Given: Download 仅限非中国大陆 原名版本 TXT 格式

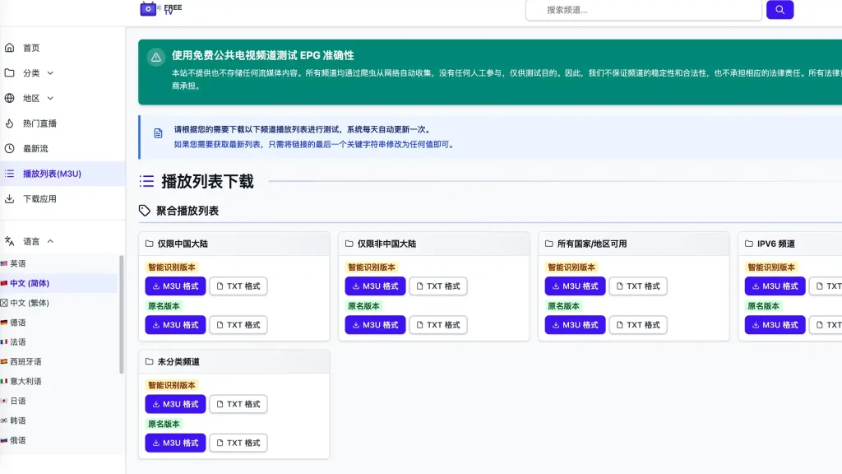Looking at the screenshot, I should [438, 324].
